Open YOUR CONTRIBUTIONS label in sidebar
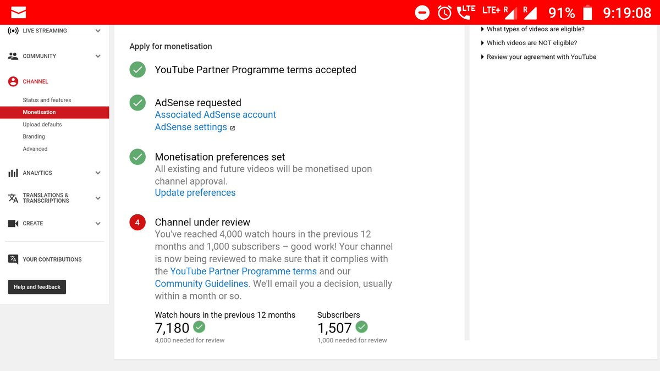 [52, 259]
